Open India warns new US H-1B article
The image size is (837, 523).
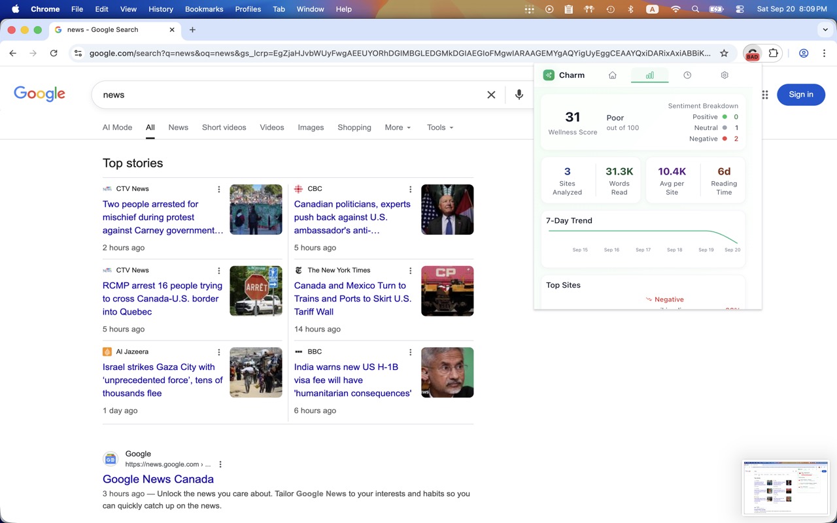coord(352,380)
